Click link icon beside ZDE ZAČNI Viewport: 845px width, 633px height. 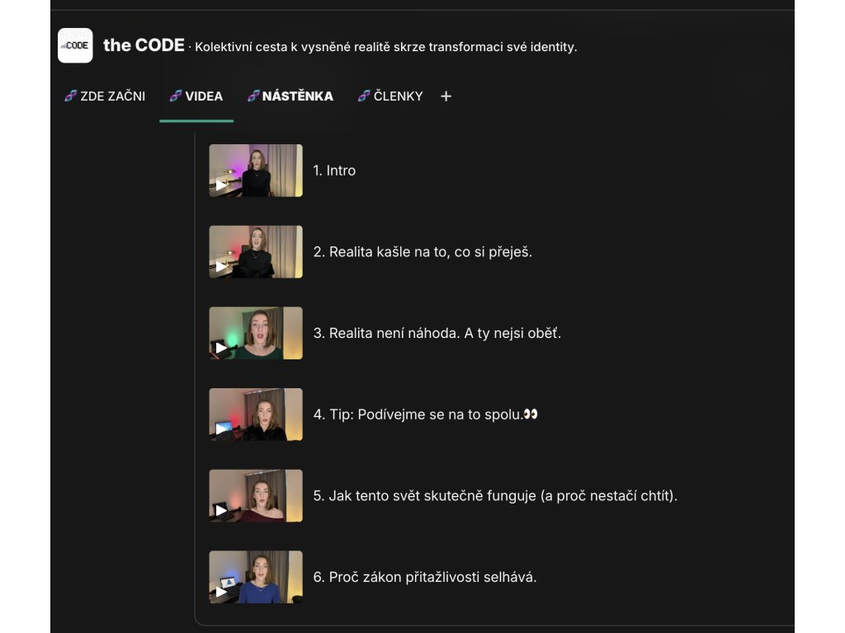71,96
